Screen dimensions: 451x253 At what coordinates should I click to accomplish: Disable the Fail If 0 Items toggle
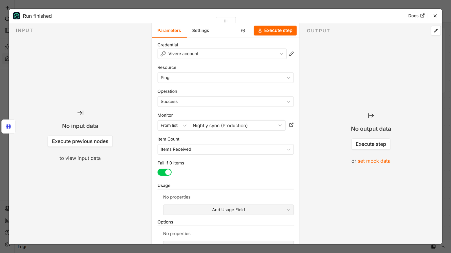point(165,172)
